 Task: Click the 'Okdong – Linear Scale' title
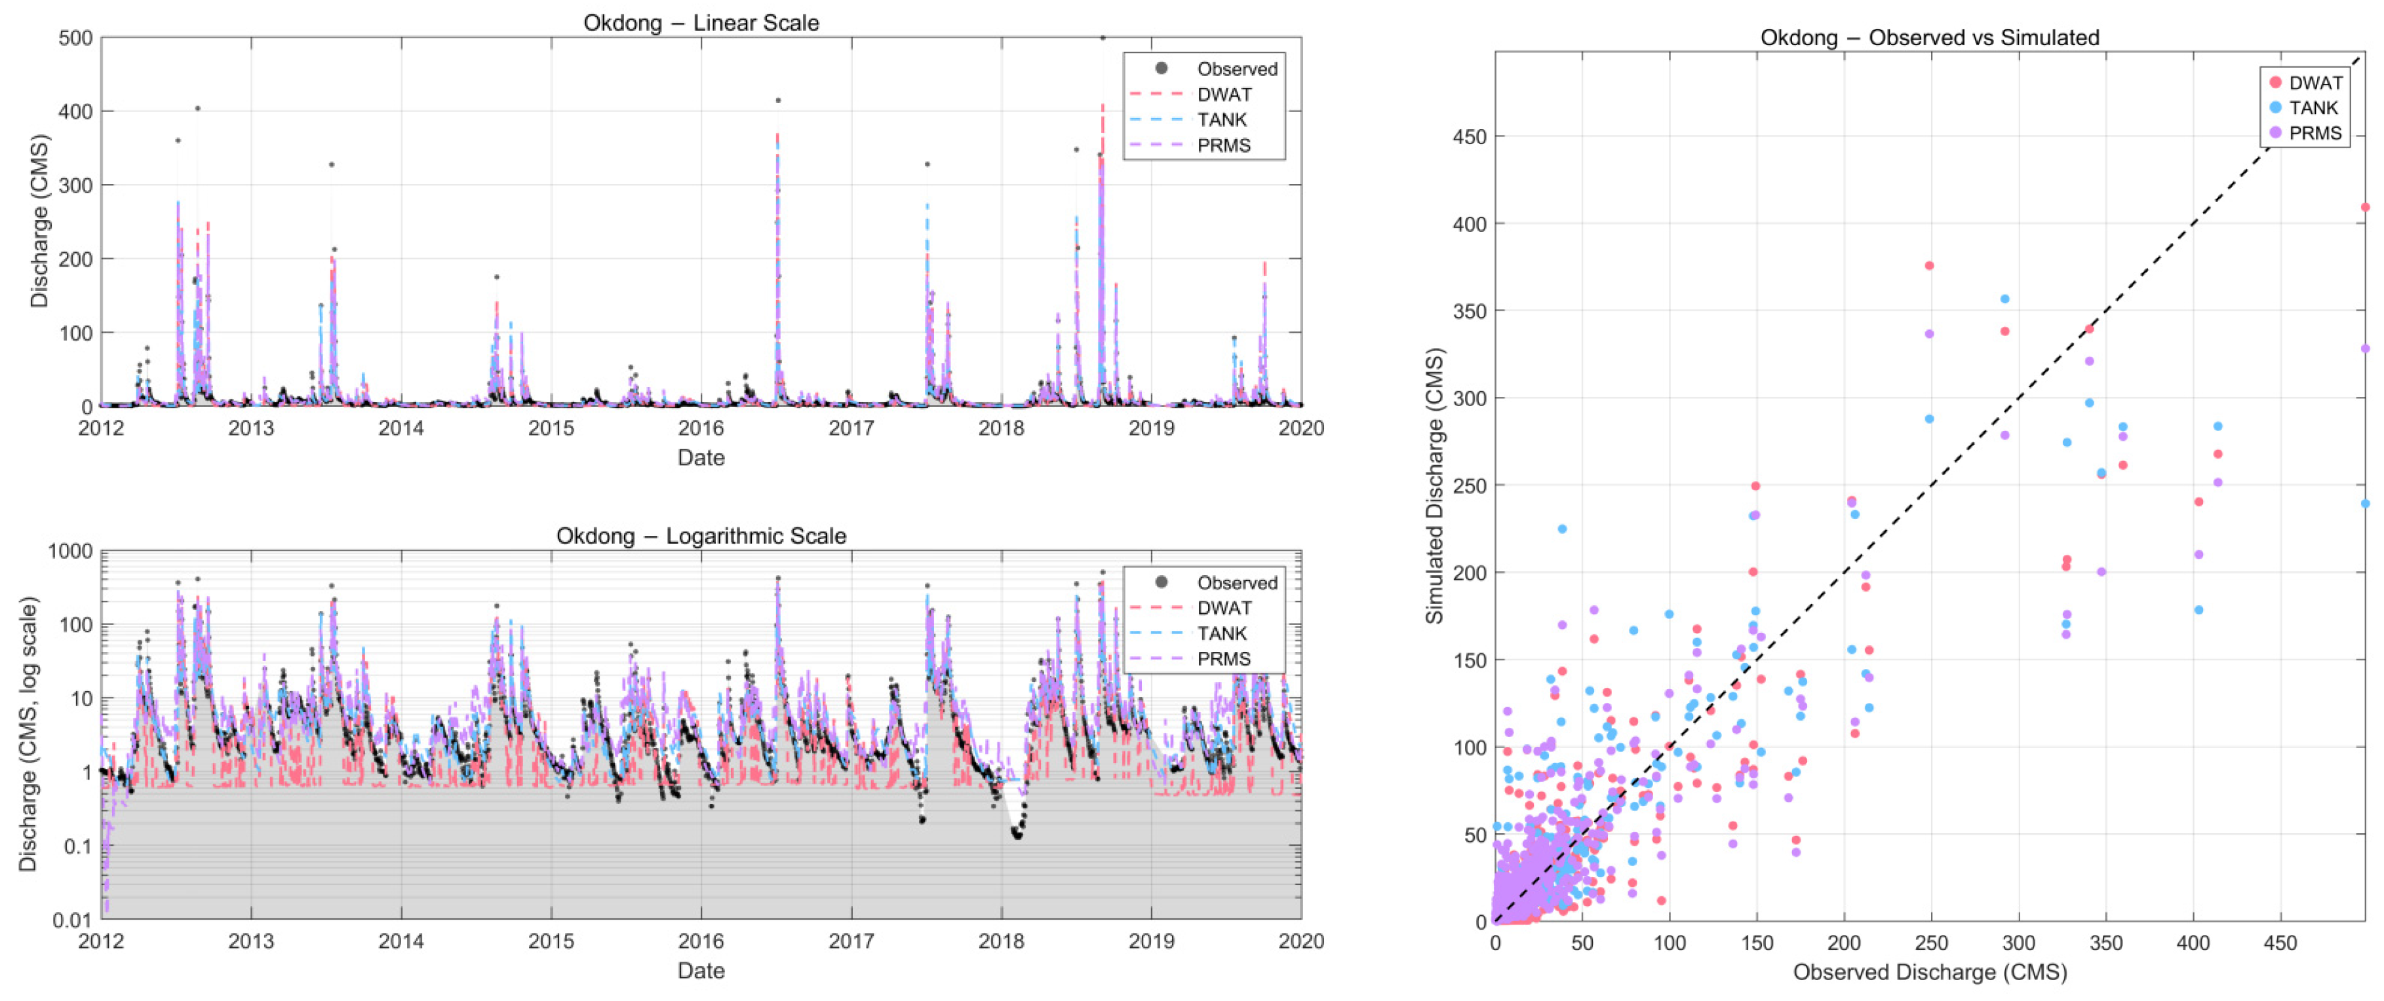click(x=701, y=22)
